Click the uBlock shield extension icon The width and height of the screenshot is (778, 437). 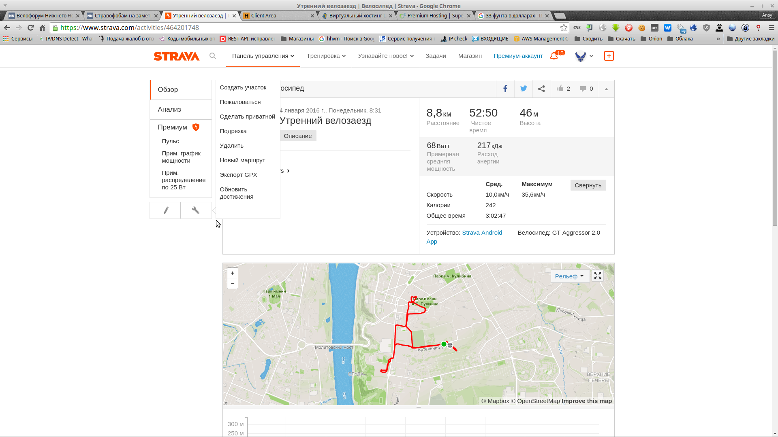click(x=706, y=28)
